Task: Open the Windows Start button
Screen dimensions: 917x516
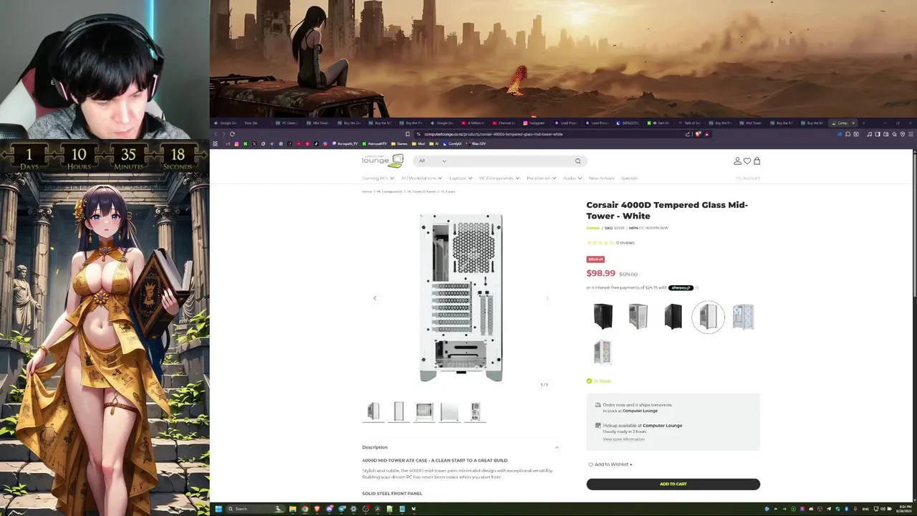Action: click(219, 509)
